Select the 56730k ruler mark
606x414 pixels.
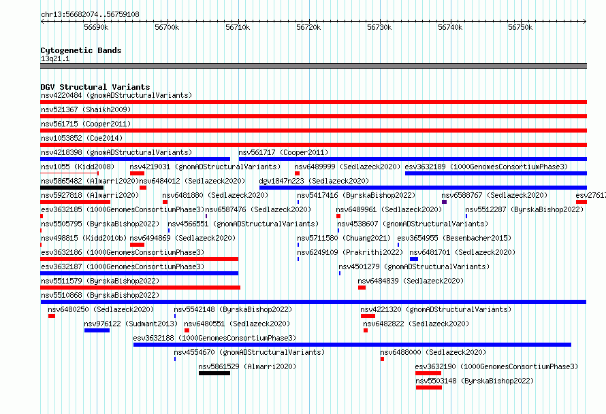379,27
